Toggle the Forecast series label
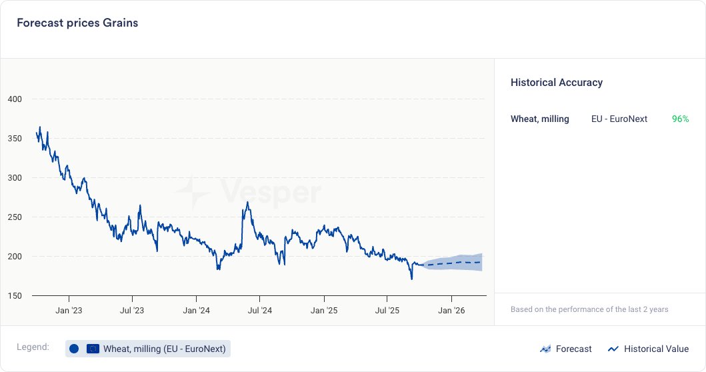Screen dimensions: 706x372 [x=573, y=349]
